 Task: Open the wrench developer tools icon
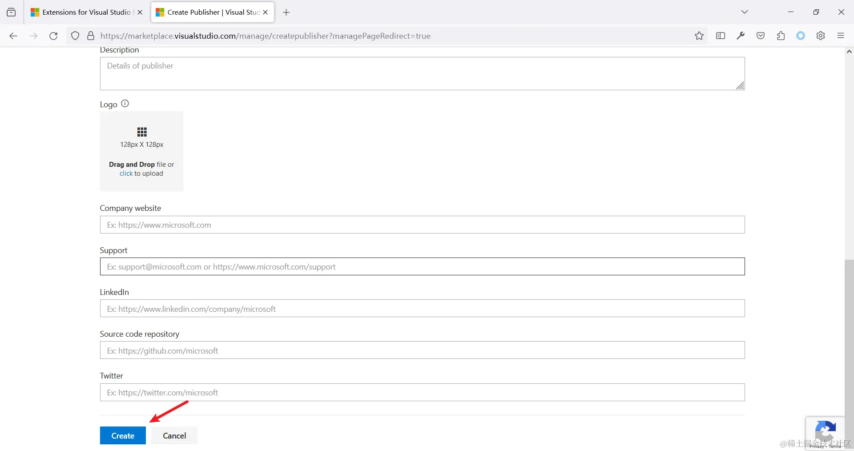click(741, 36)
